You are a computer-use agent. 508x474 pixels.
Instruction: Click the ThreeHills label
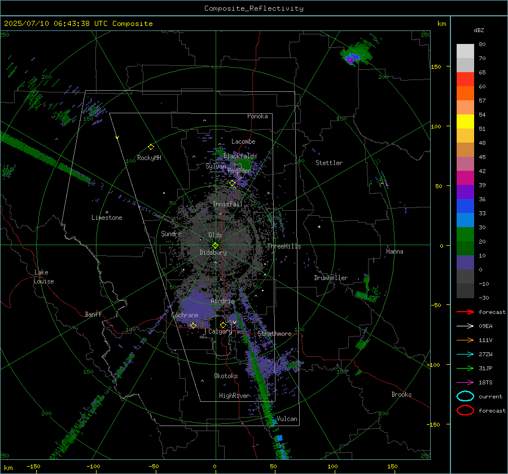[284, 246]
